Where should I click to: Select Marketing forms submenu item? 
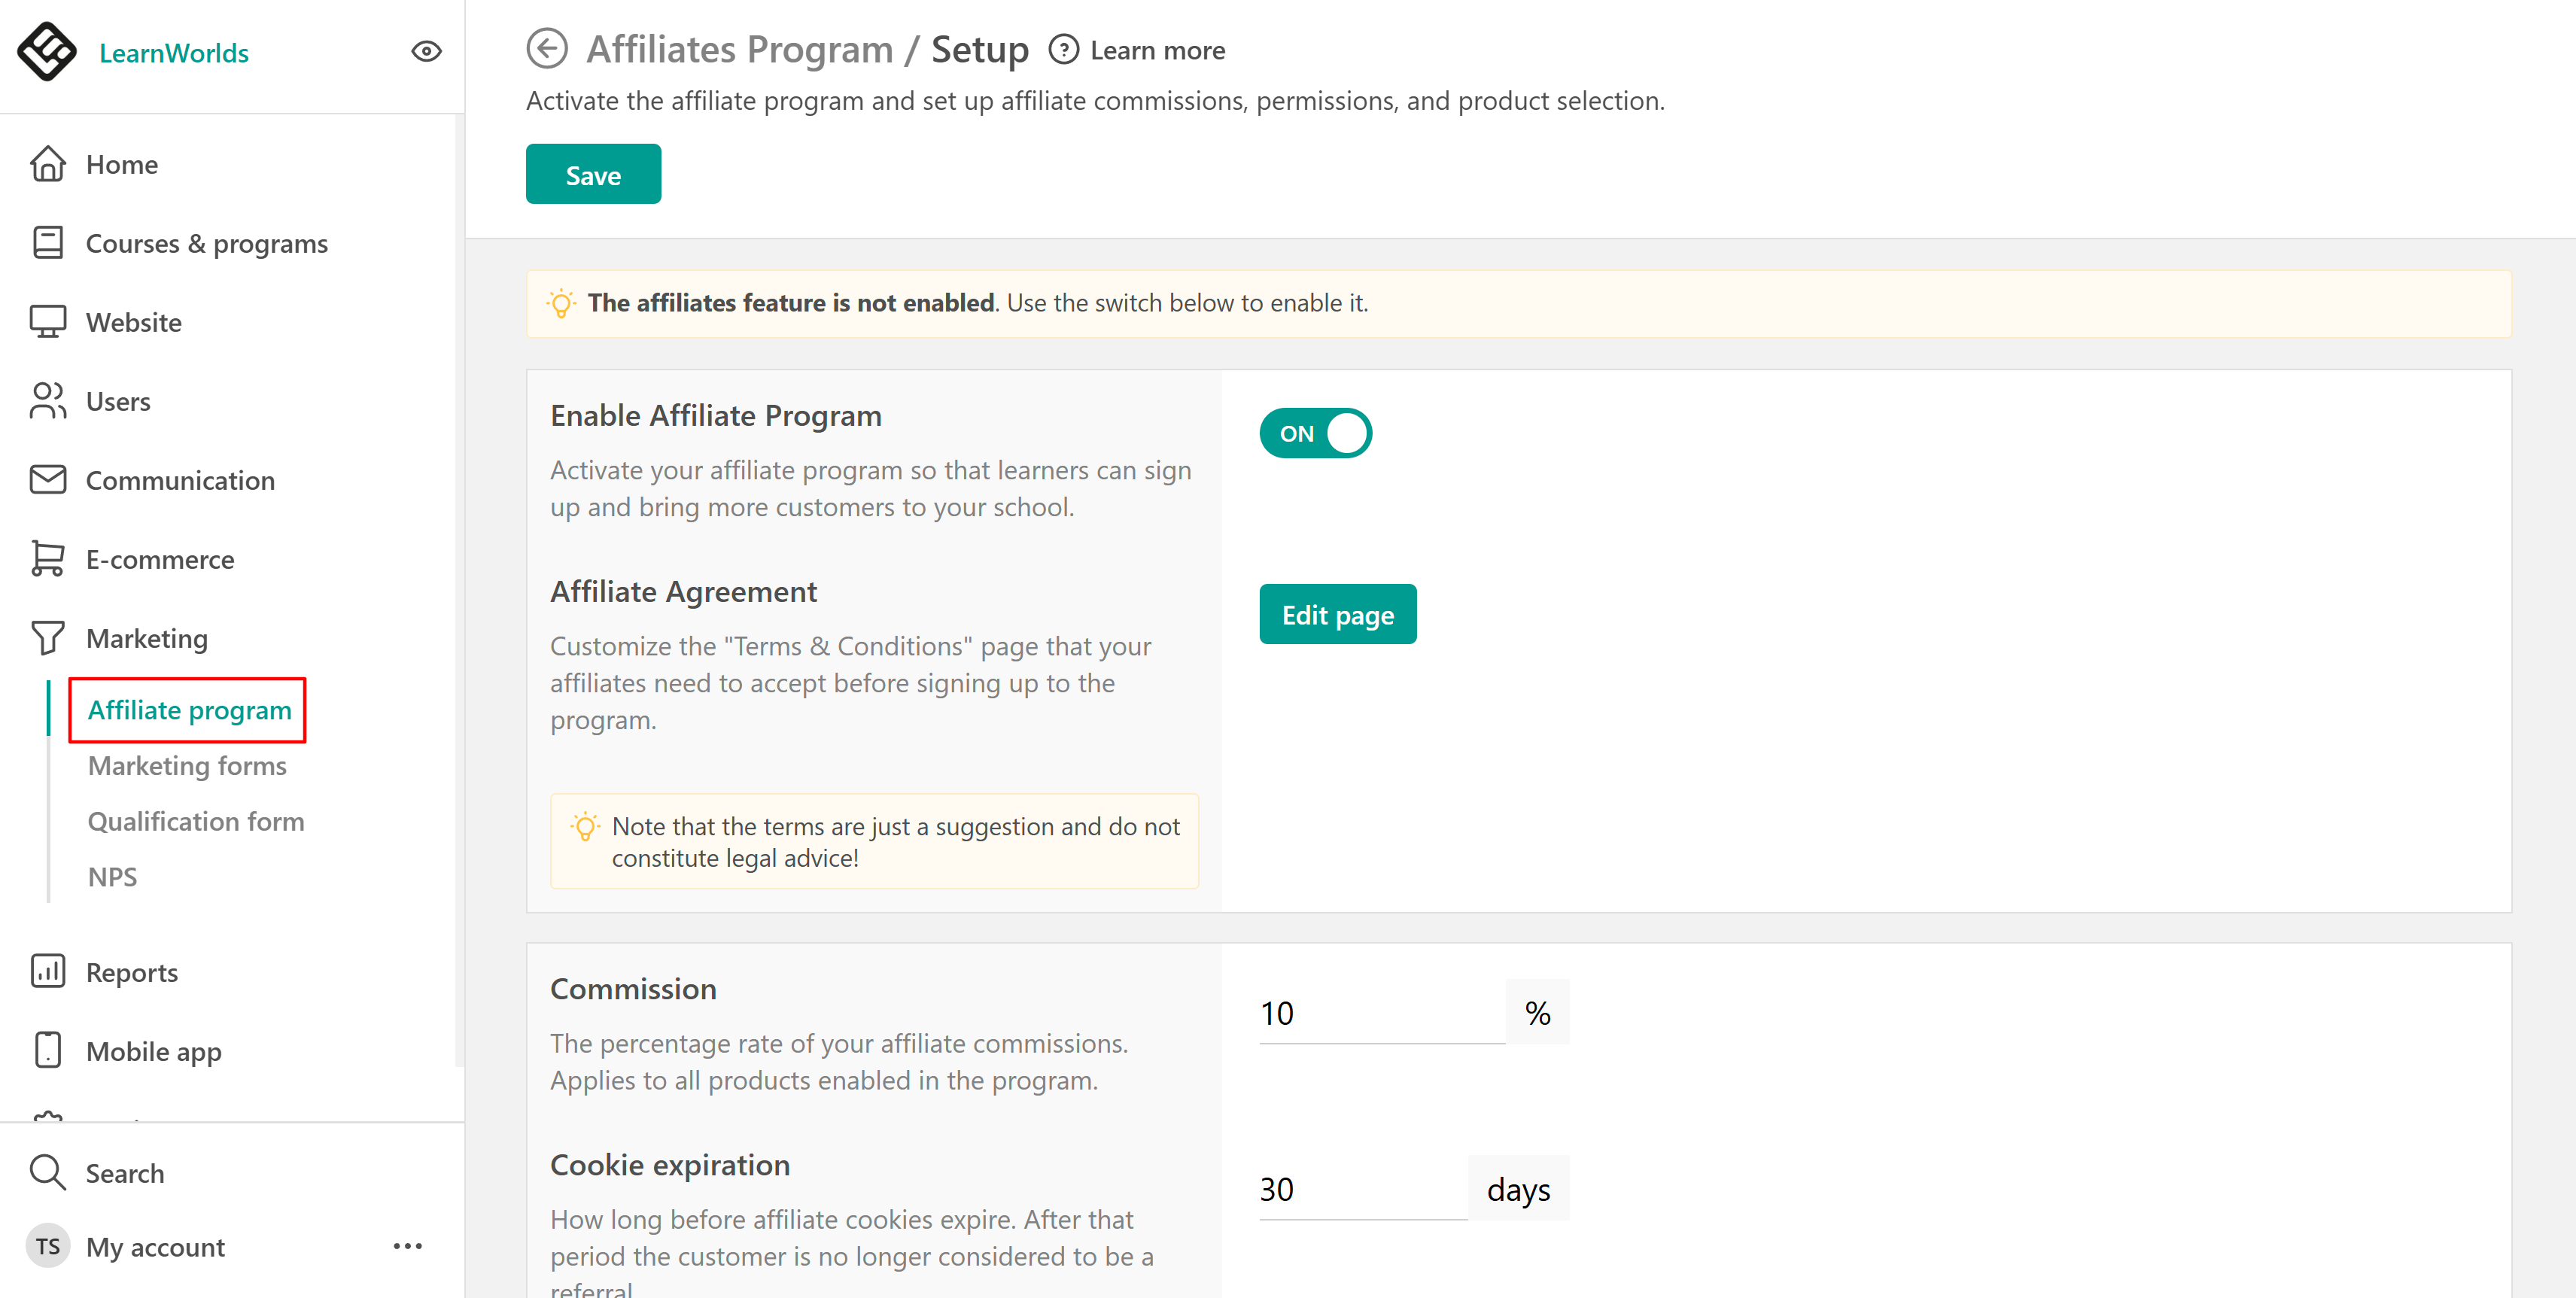[187, 765]
